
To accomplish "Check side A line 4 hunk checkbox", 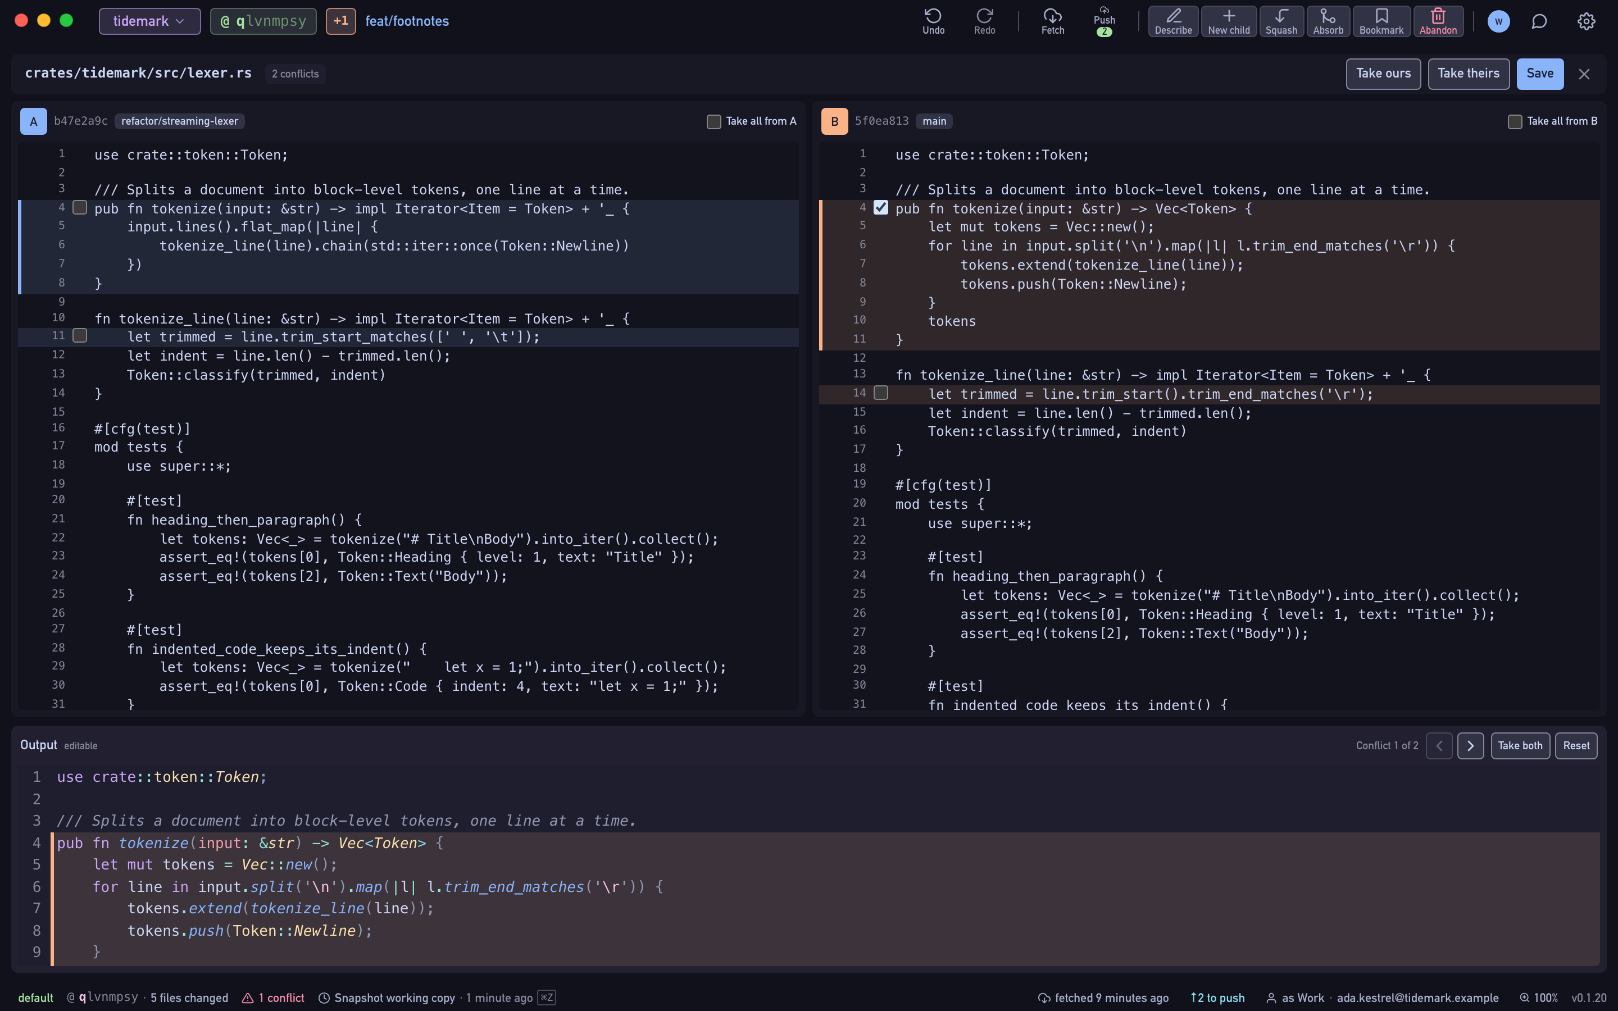I will point(80,207).
